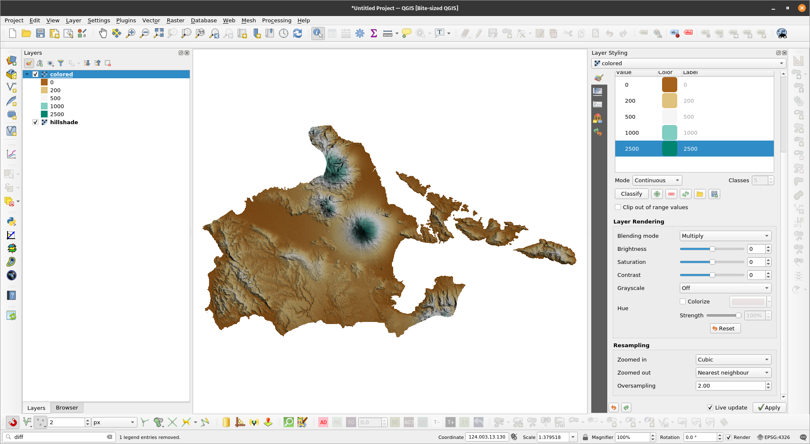
Task: Enable Clip out of range values
Action: tap(618, 207)
